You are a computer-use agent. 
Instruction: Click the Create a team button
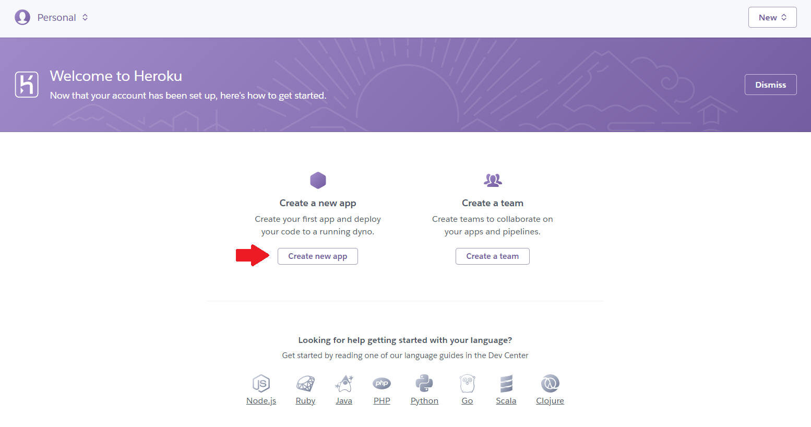tap(493, 256)
